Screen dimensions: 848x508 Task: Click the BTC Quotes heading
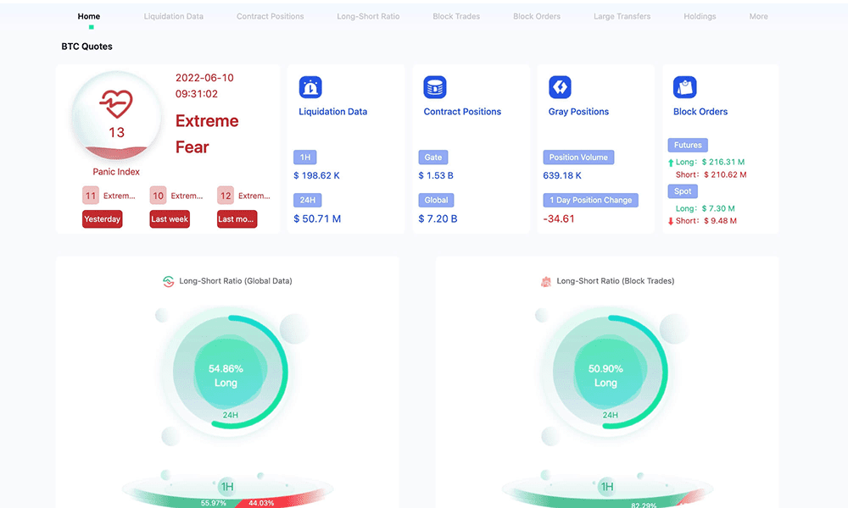(x=87, y=47)
